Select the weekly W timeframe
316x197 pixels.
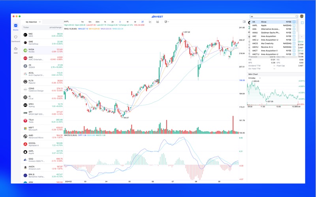point(128,22)
